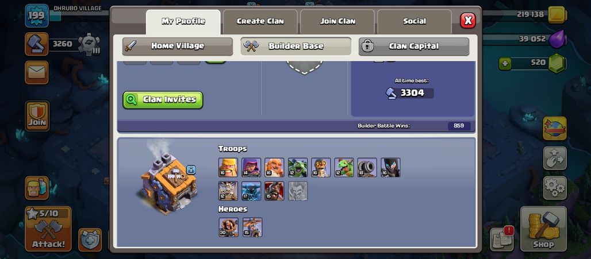Add gems with the green plus
Image resolution: width=591 pixels, height=259 pixels.
tap(505, 63)
